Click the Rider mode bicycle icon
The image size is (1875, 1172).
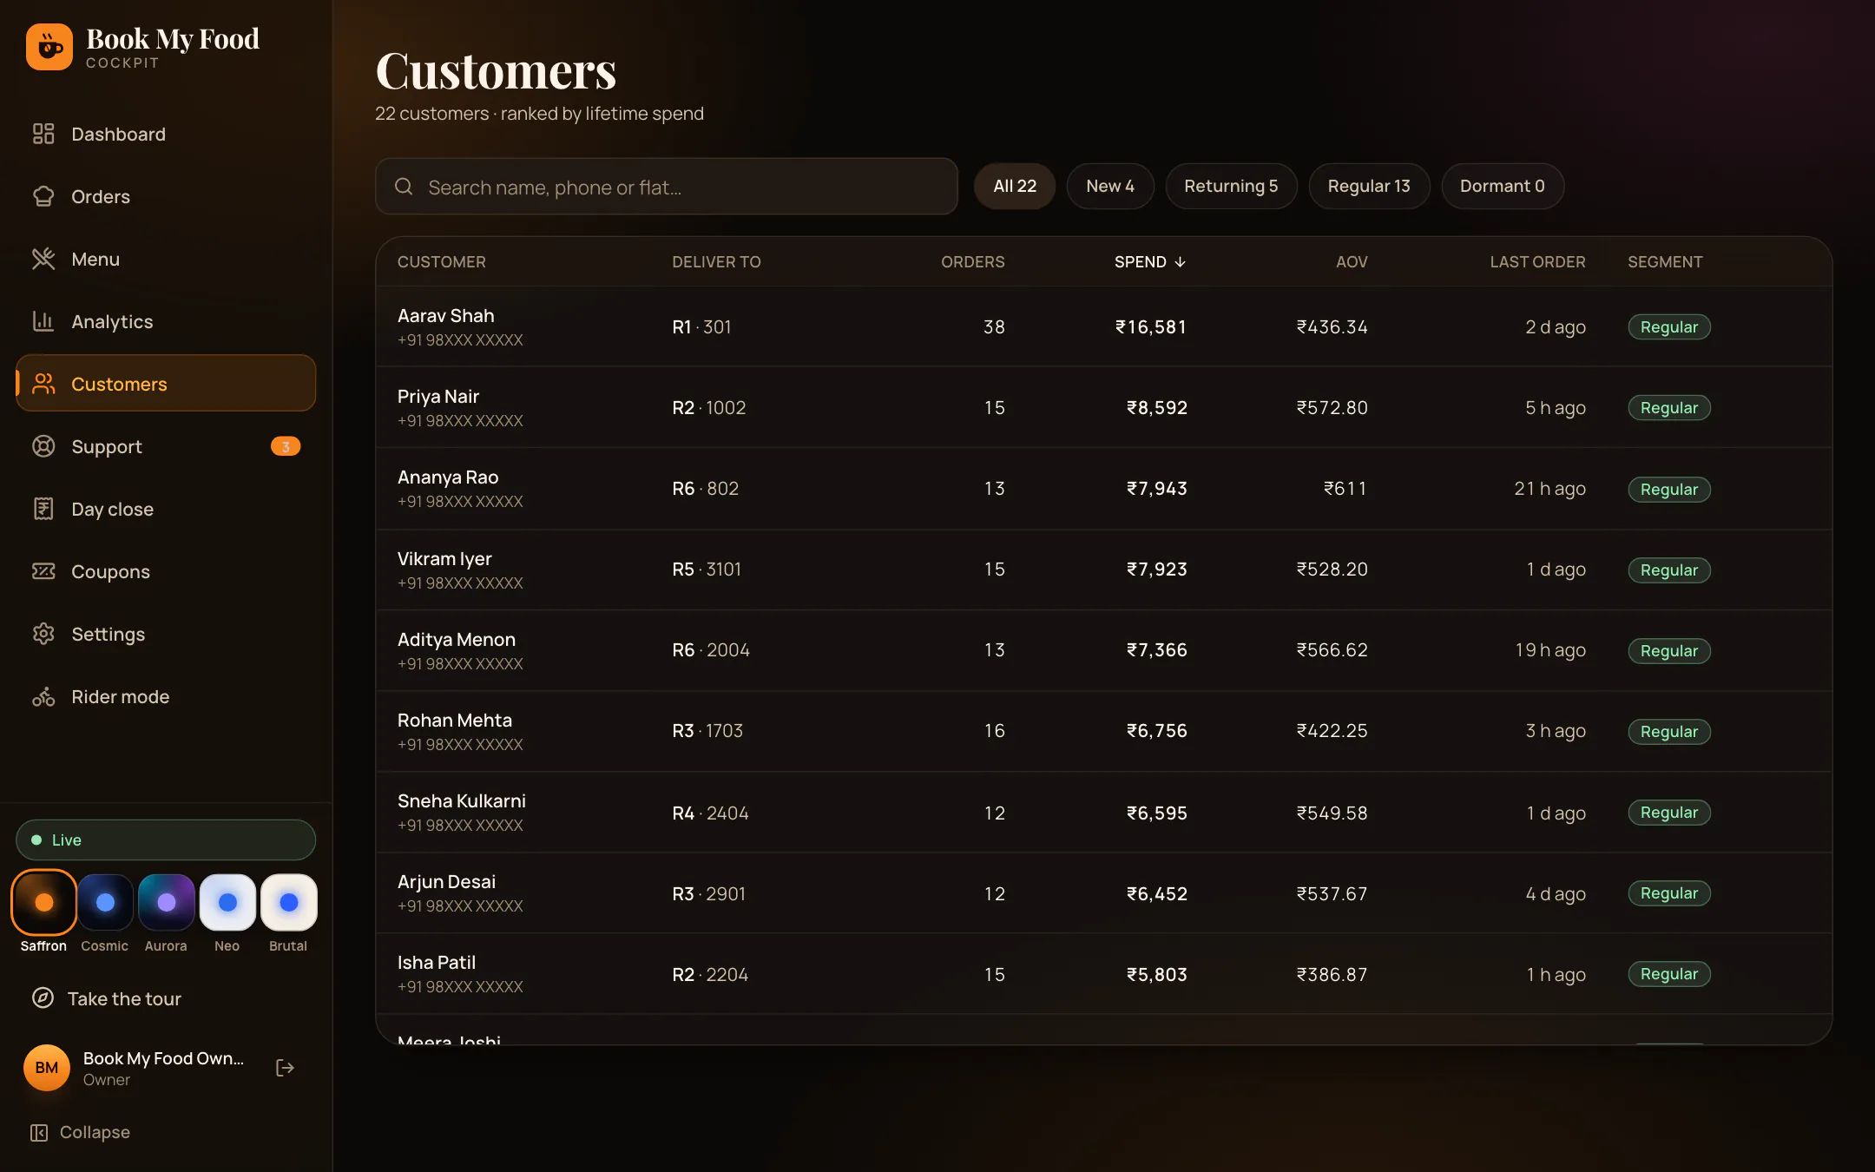pyautogui.click(x=43, y=696)
